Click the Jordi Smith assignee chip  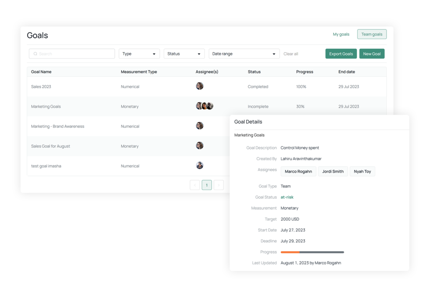click(333, 171)
